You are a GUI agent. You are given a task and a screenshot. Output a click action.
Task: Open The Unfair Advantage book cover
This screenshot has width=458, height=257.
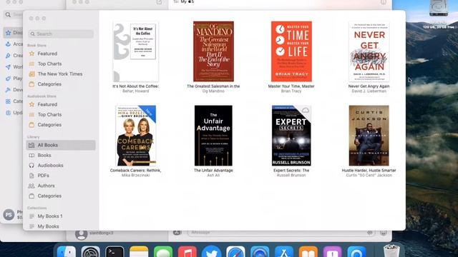click(213, 136)
